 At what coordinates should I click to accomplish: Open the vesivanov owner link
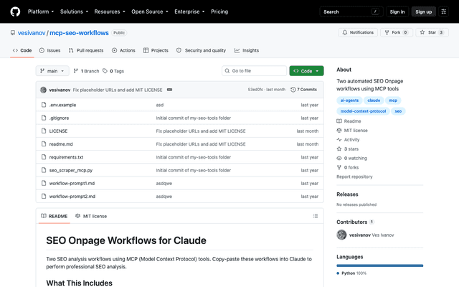[x=32, y=33]
